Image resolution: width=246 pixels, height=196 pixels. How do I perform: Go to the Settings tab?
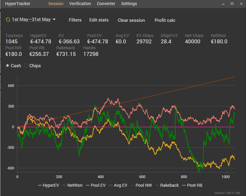point(129,4)
